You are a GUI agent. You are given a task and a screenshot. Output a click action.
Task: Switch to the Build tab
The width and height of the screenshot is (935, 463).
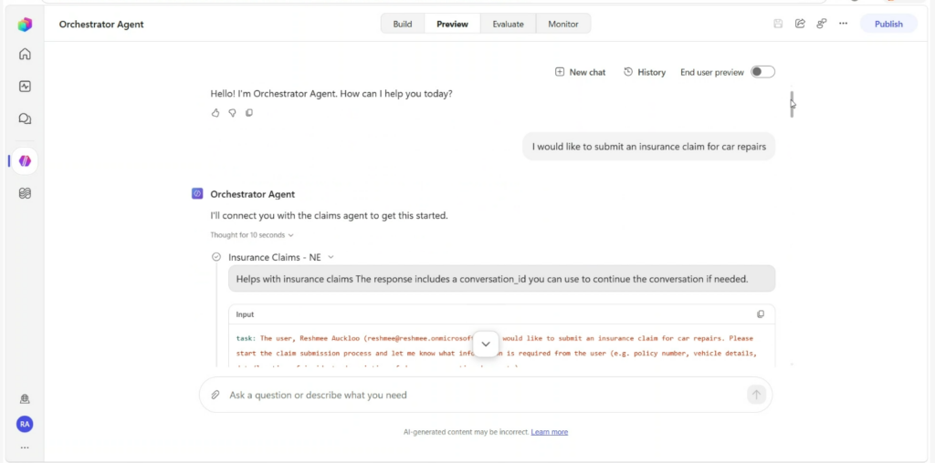click(x=403, y=24)
